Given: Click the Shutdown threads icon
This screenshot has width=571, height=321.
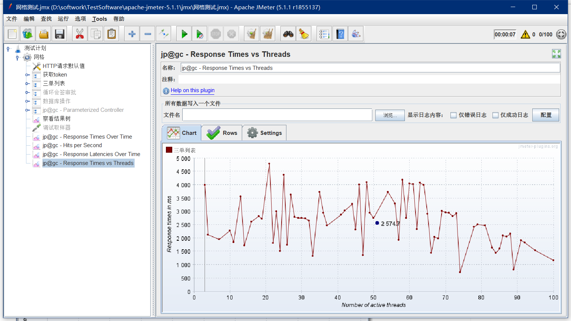Looking at the screenshot, I should (x=231, y=34).
